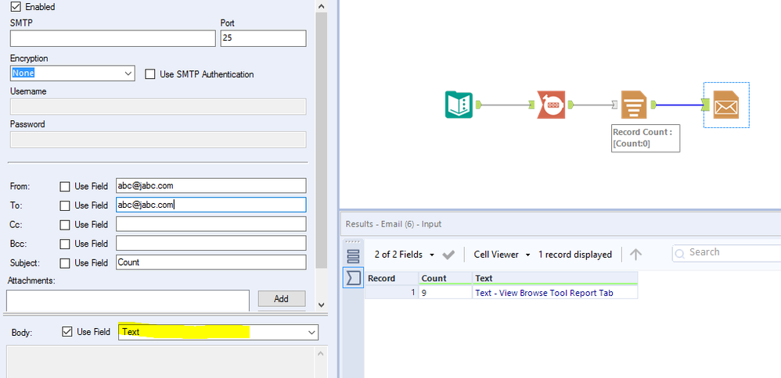Screen dimensions: 781x378
Task: Click the body text scrollbar up arrow
Action: (x=322, y=354)
